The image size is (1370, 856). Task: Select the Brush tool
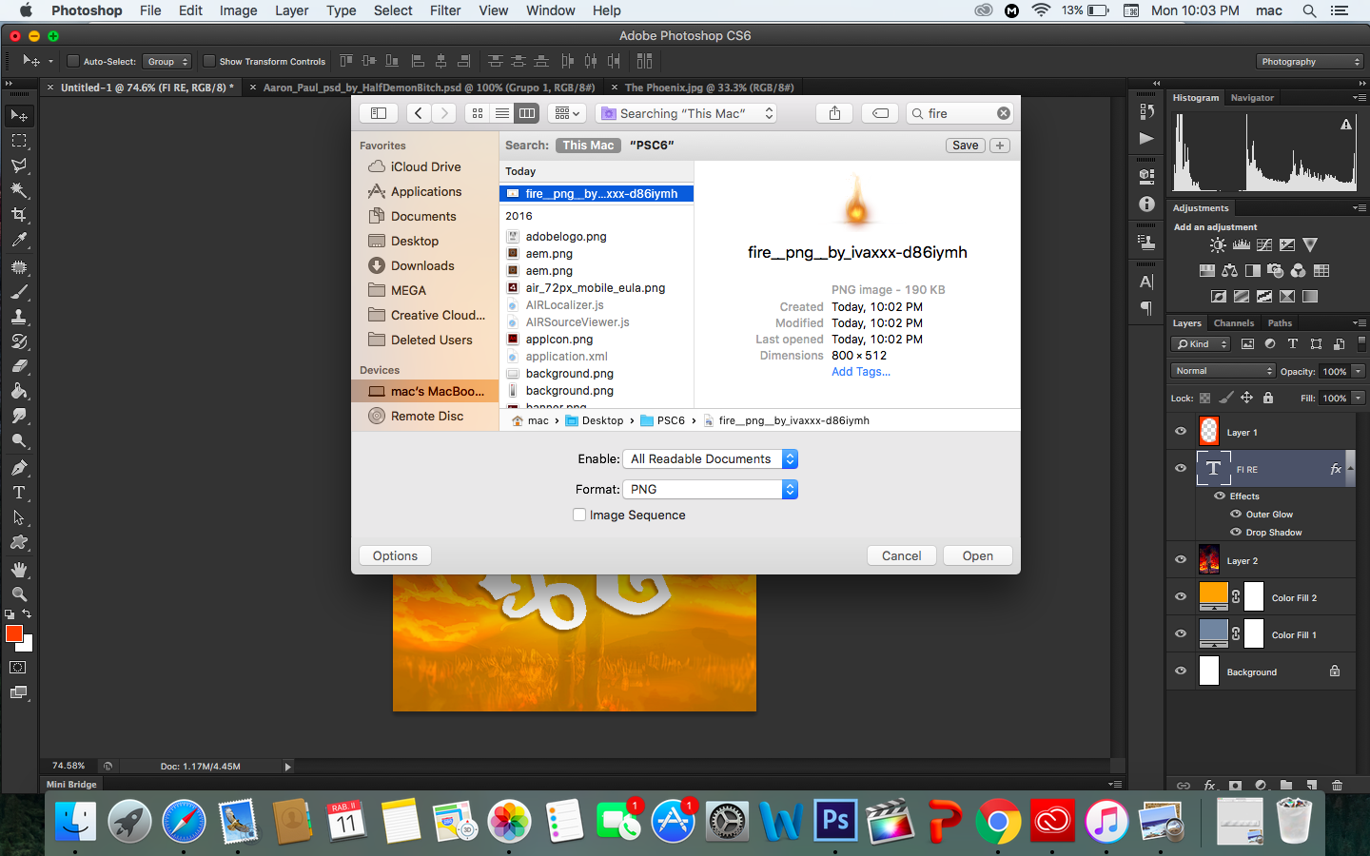coord(19,292)
